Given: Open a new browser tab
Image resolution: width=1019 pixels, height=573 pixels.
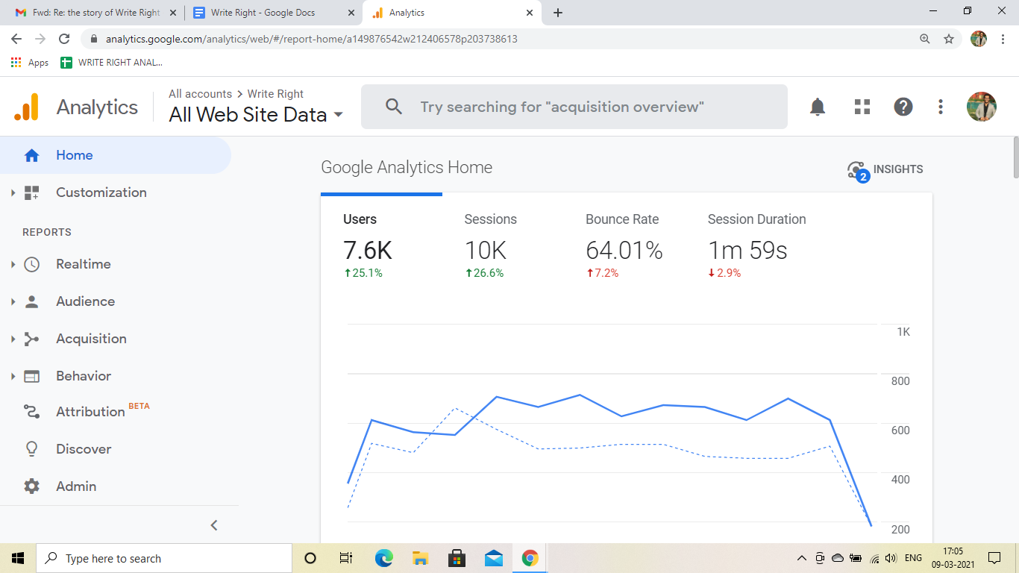Looking at the screenshot, I should (558, 13).
